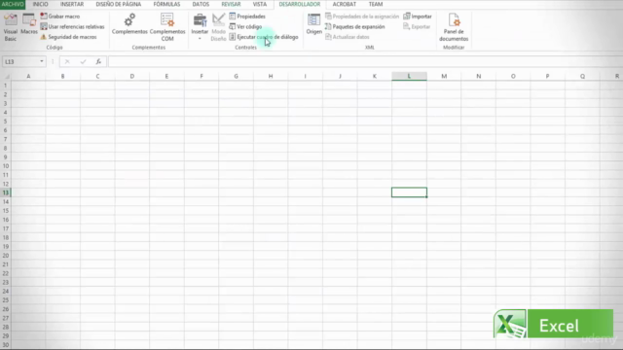This screenshot has height=350, width=623.
Task: Open the Macros dialog
Action: coord(29,23)
